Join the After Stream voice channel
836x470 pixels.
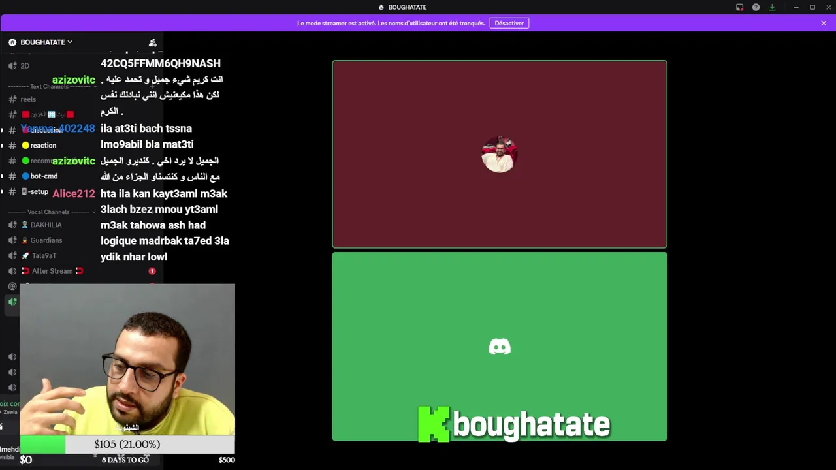(x=52, y=271)
